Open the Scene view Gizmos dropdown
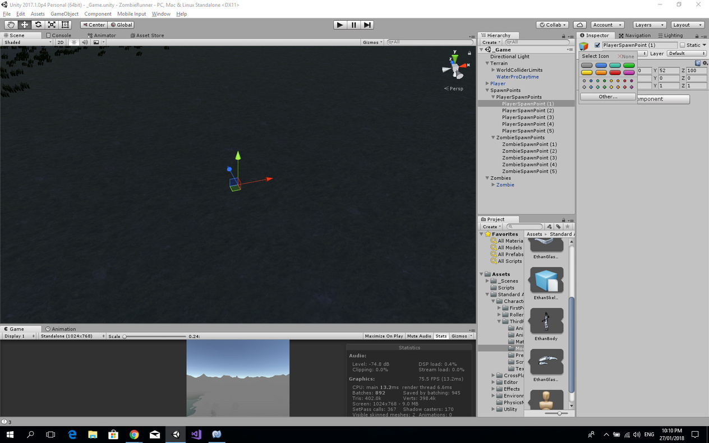The image size is (709, 443). point(373,42)
